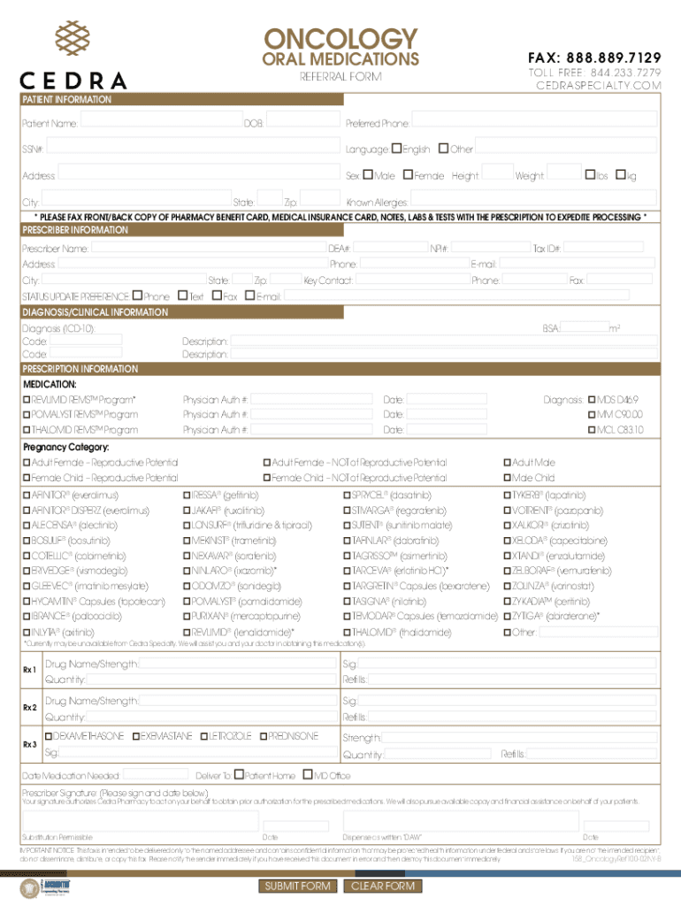Click the CEDRASPECIALTY.COM website text
Screen dimensions: 681x906
point(599,85)
